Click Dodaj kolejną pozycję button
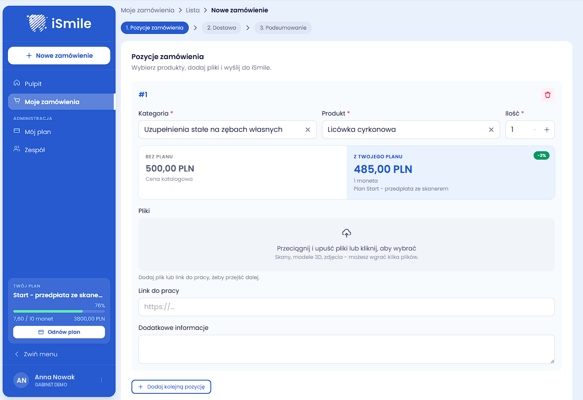Screen dimensions: 583x400 point(171,387)
